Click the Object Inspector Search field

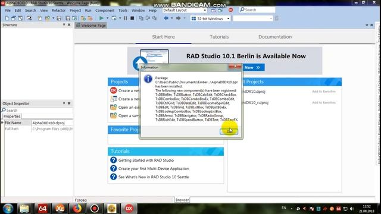(37, 110)
